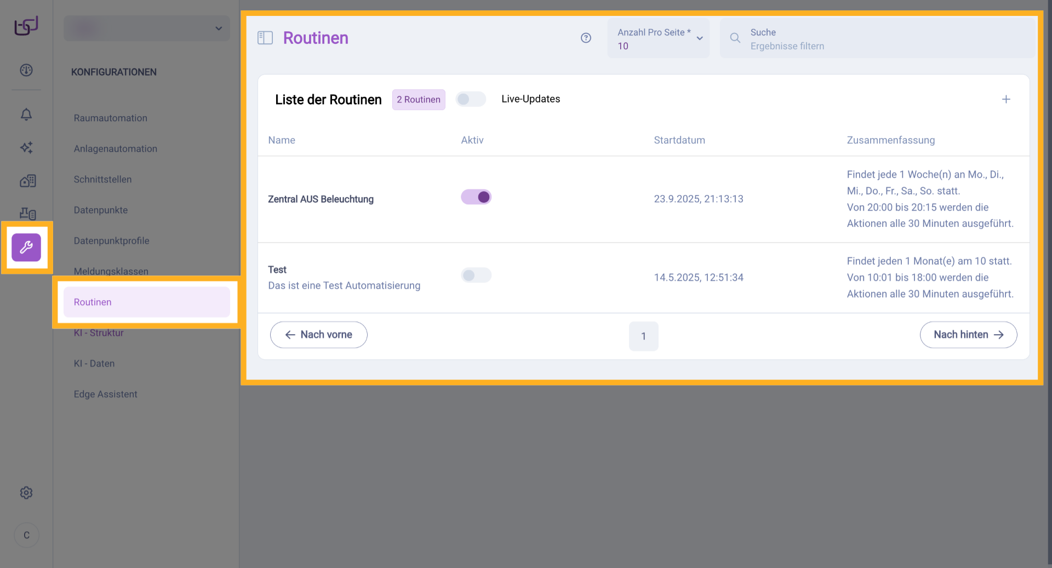Screen dimensions: 1052x568
Task: Open the dashboard gauge icon in sidebar
Action: tap(26, 70)
